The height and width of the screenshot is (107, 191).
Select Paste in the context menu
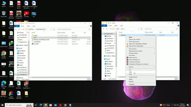[141, 74]
